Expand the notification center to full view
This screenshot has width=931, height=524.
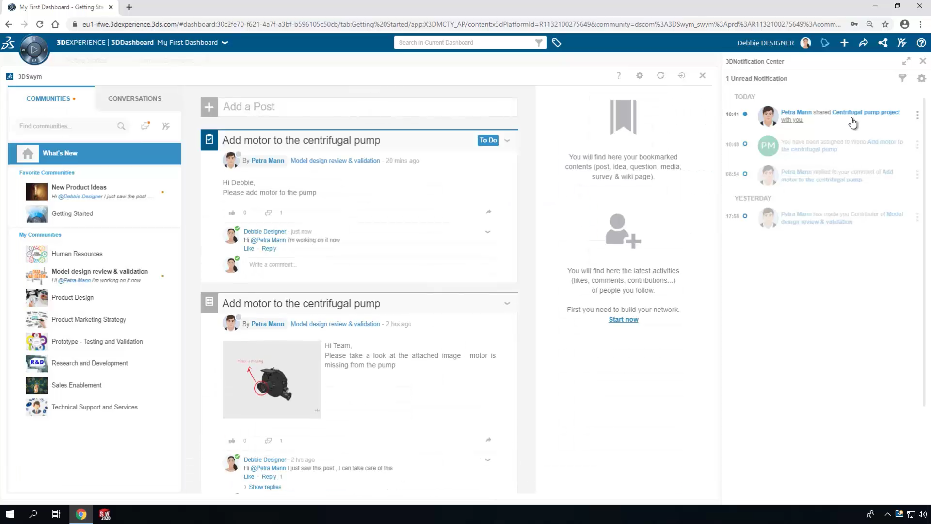906,61
